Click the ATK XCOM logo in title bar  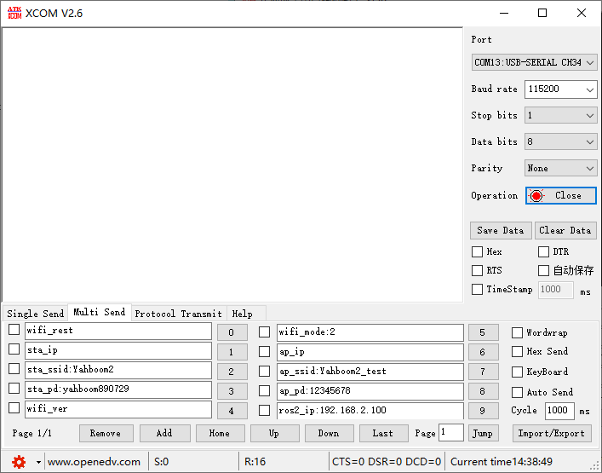[14, 13]
